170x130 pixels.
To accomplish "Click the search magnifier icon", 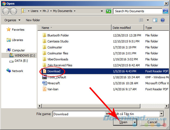I will click(165, 11).
